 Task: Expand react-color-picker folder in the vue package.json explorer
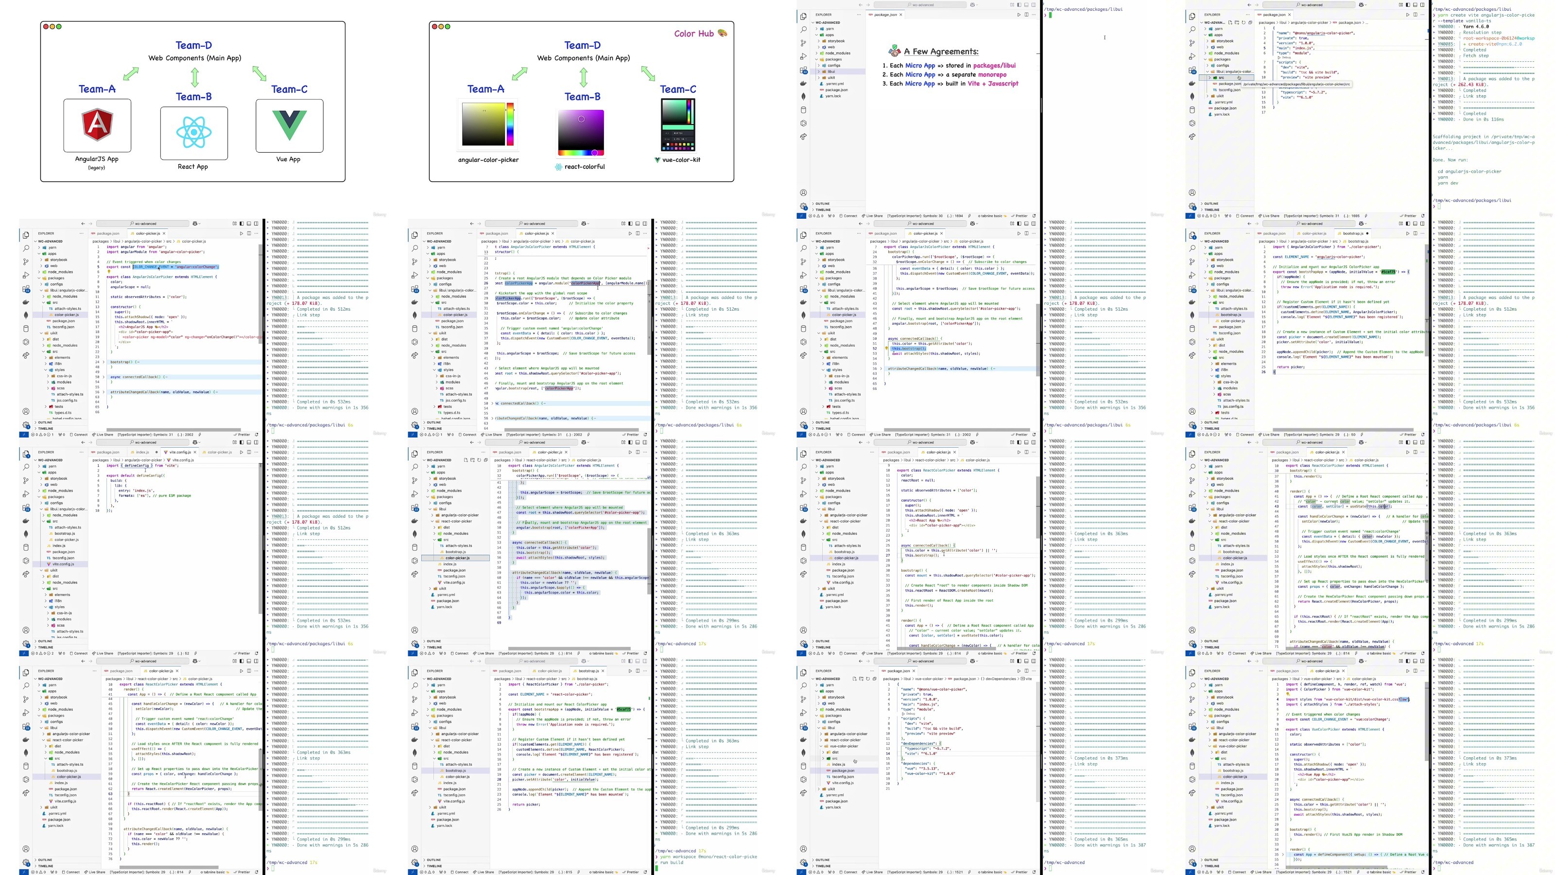(x=821, y=740)
